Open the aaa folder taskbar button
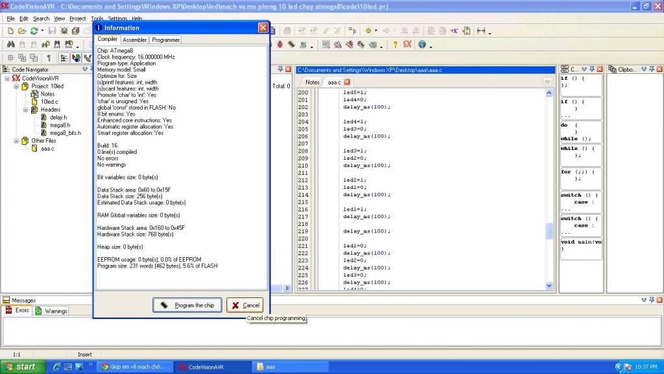This screenshot has height=374, width=664. [x=290, y=367]
